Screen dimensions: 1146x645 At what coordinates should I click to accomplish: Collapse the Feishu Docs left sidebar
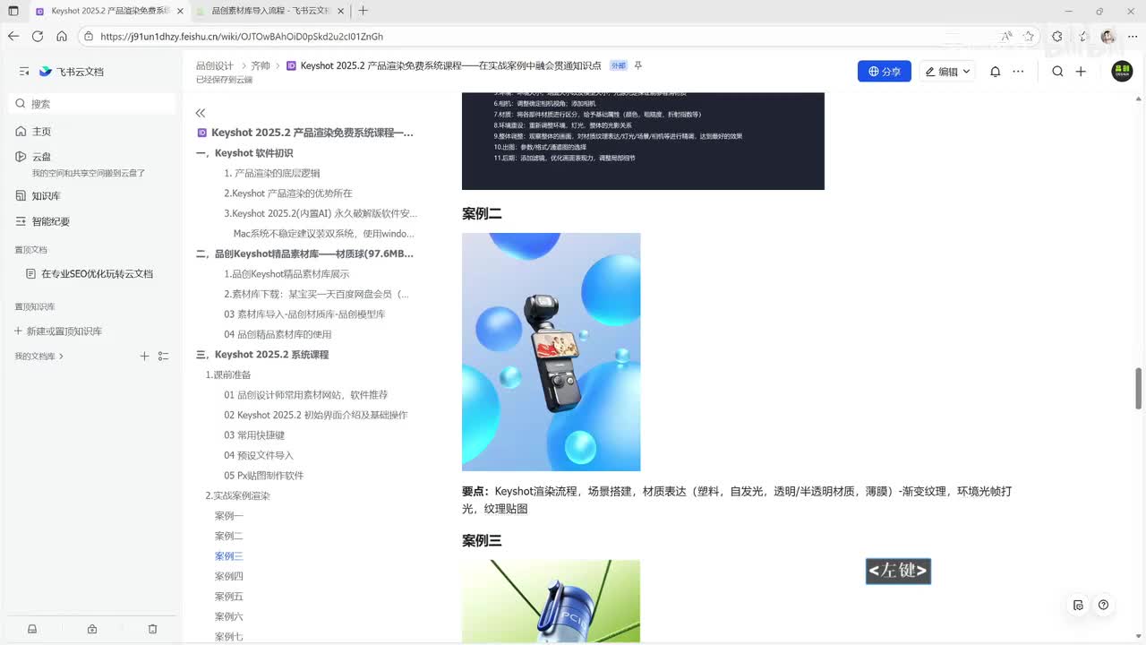click(22, 72)
